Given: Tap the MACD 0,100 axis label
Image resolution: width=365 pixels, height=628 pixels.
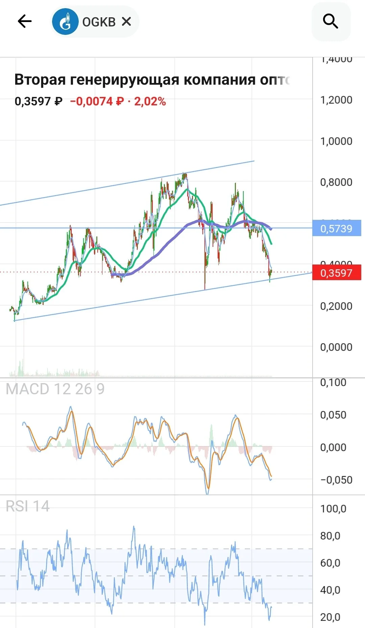Looking at the screenshot, I should 333,382.
